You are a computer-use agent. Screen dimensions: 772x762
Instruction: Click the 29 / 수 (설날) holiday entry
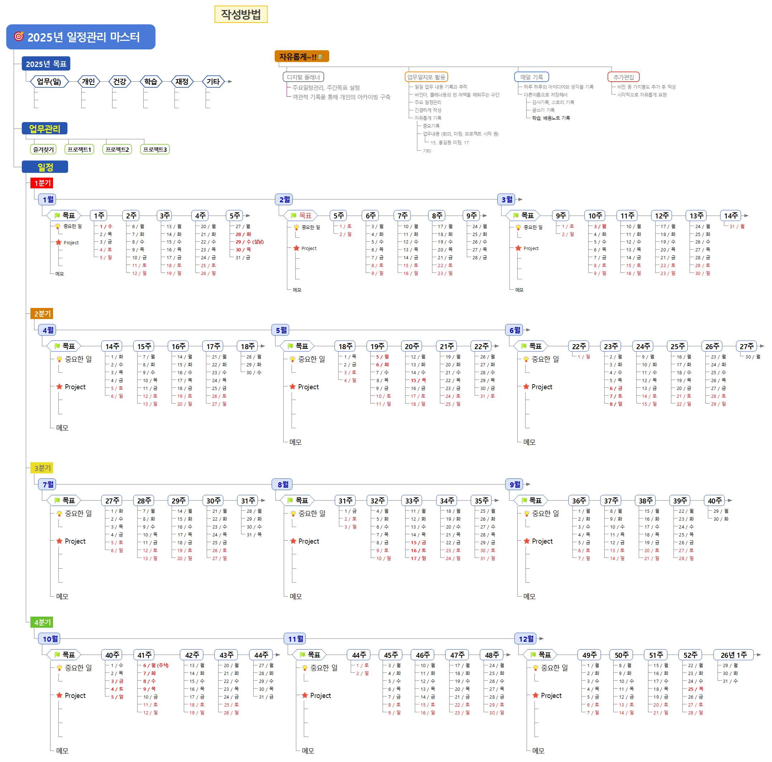click(249, 242)
